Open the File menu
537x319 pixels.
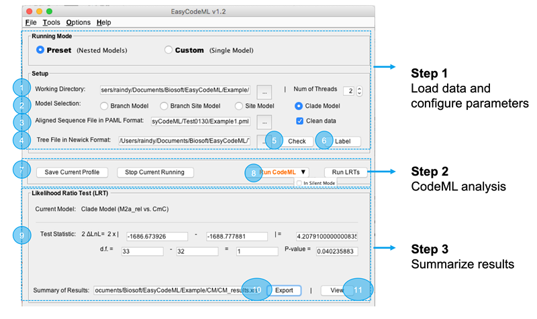pos(31,23)
